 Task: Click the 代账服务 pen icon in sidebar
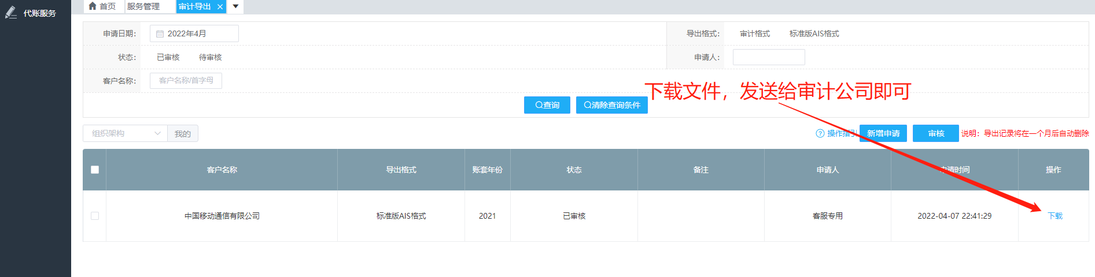pos(10,13)
